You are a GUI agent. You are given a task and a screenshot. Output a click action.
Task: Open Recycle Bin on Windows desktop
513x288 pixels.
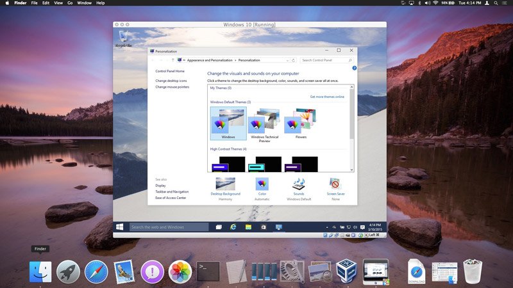(x=123, y=38)
